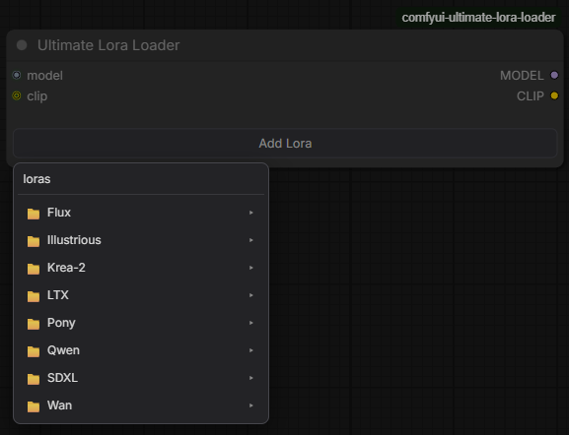
Task: Open the Wan menu entry
Action: pyautogui.click(x=141, y=405)
